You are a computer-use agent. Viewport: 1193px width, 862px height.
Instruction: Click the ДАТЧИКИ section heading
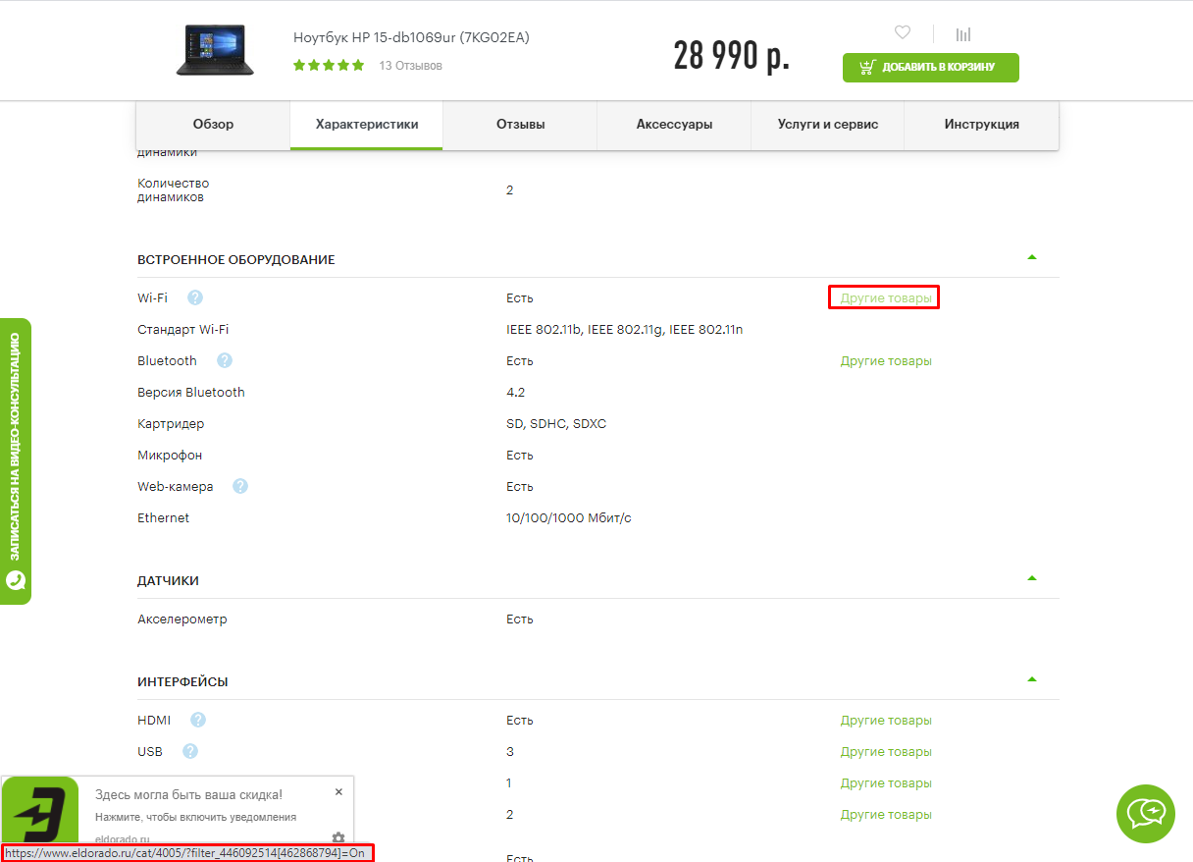(x=168, y=580)
